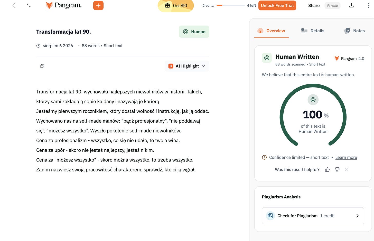Give a thumbs down for the result
Image resolution: width=374 pixels, height=241 pixels.
pos(337,169)
